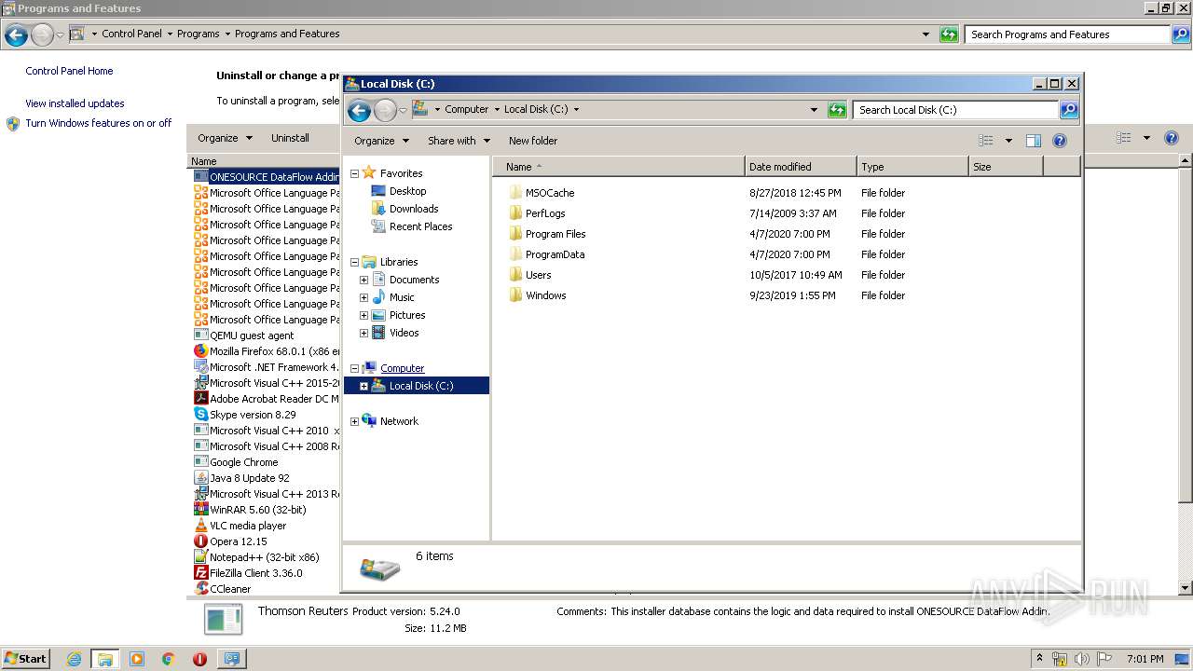The image size is (1193, 671).
Task: Open Chrome from the taskbar
Action: tap(168, 659)
